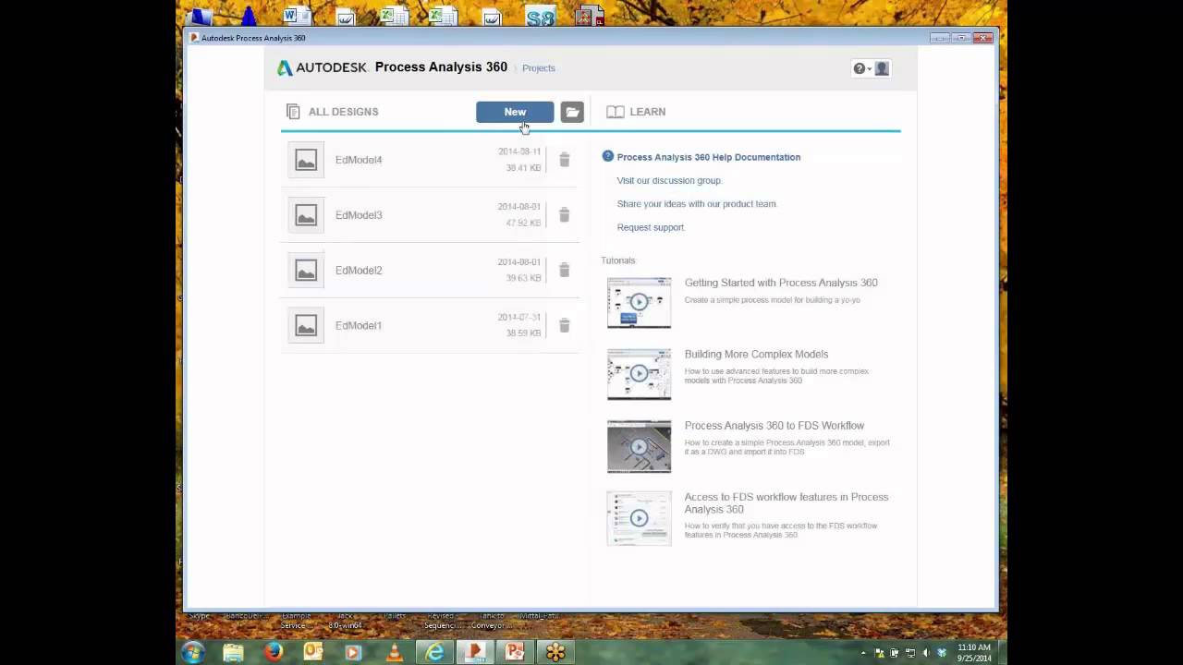Click the network tray icon
Image resolution: width=1183 pixels, height=665 pixels.
point(910,653)
